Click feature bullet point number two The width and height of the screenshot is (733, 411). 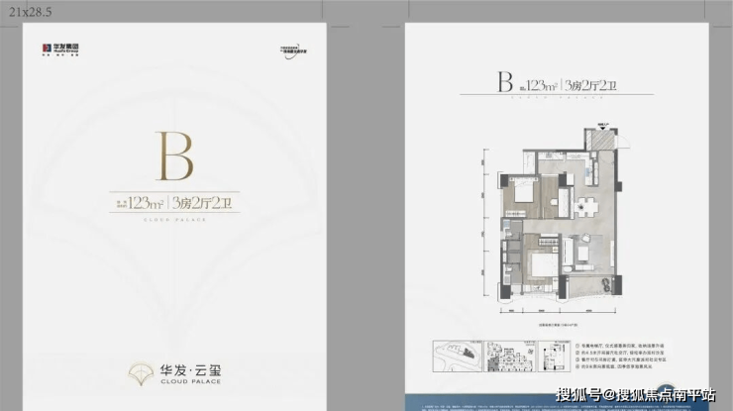(x=620, y=353)
